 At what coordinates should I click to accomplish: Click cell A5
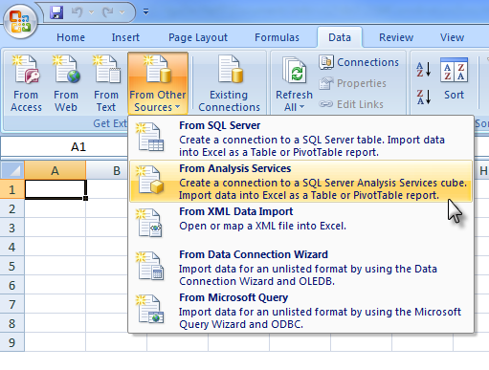click(x=56, y=266)
